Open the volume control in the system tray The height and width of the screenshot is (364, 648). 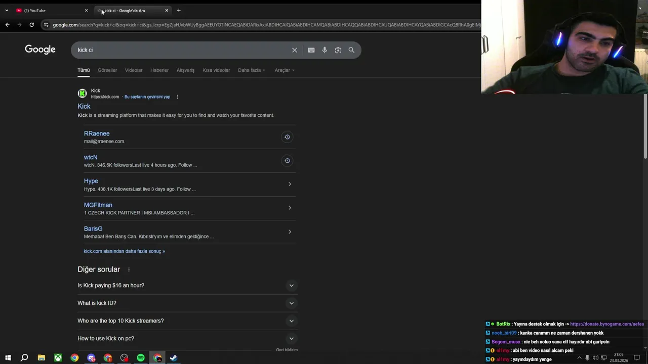595,358
